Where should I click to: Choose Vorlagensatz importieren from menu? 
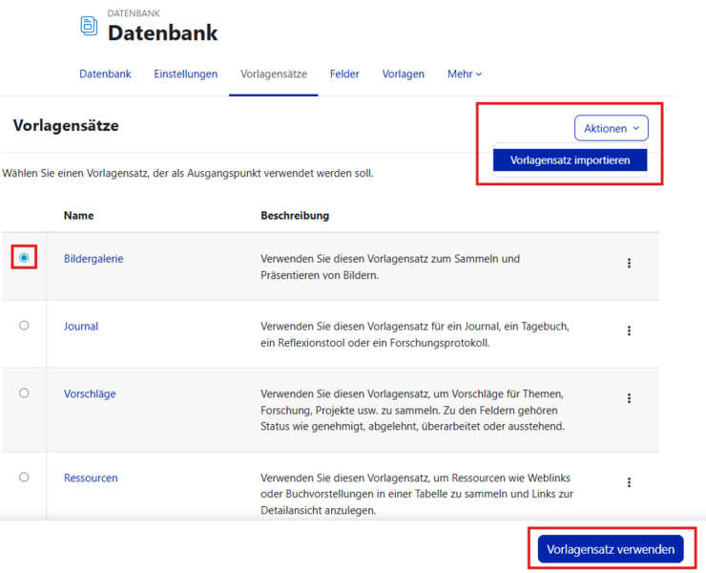570,160
